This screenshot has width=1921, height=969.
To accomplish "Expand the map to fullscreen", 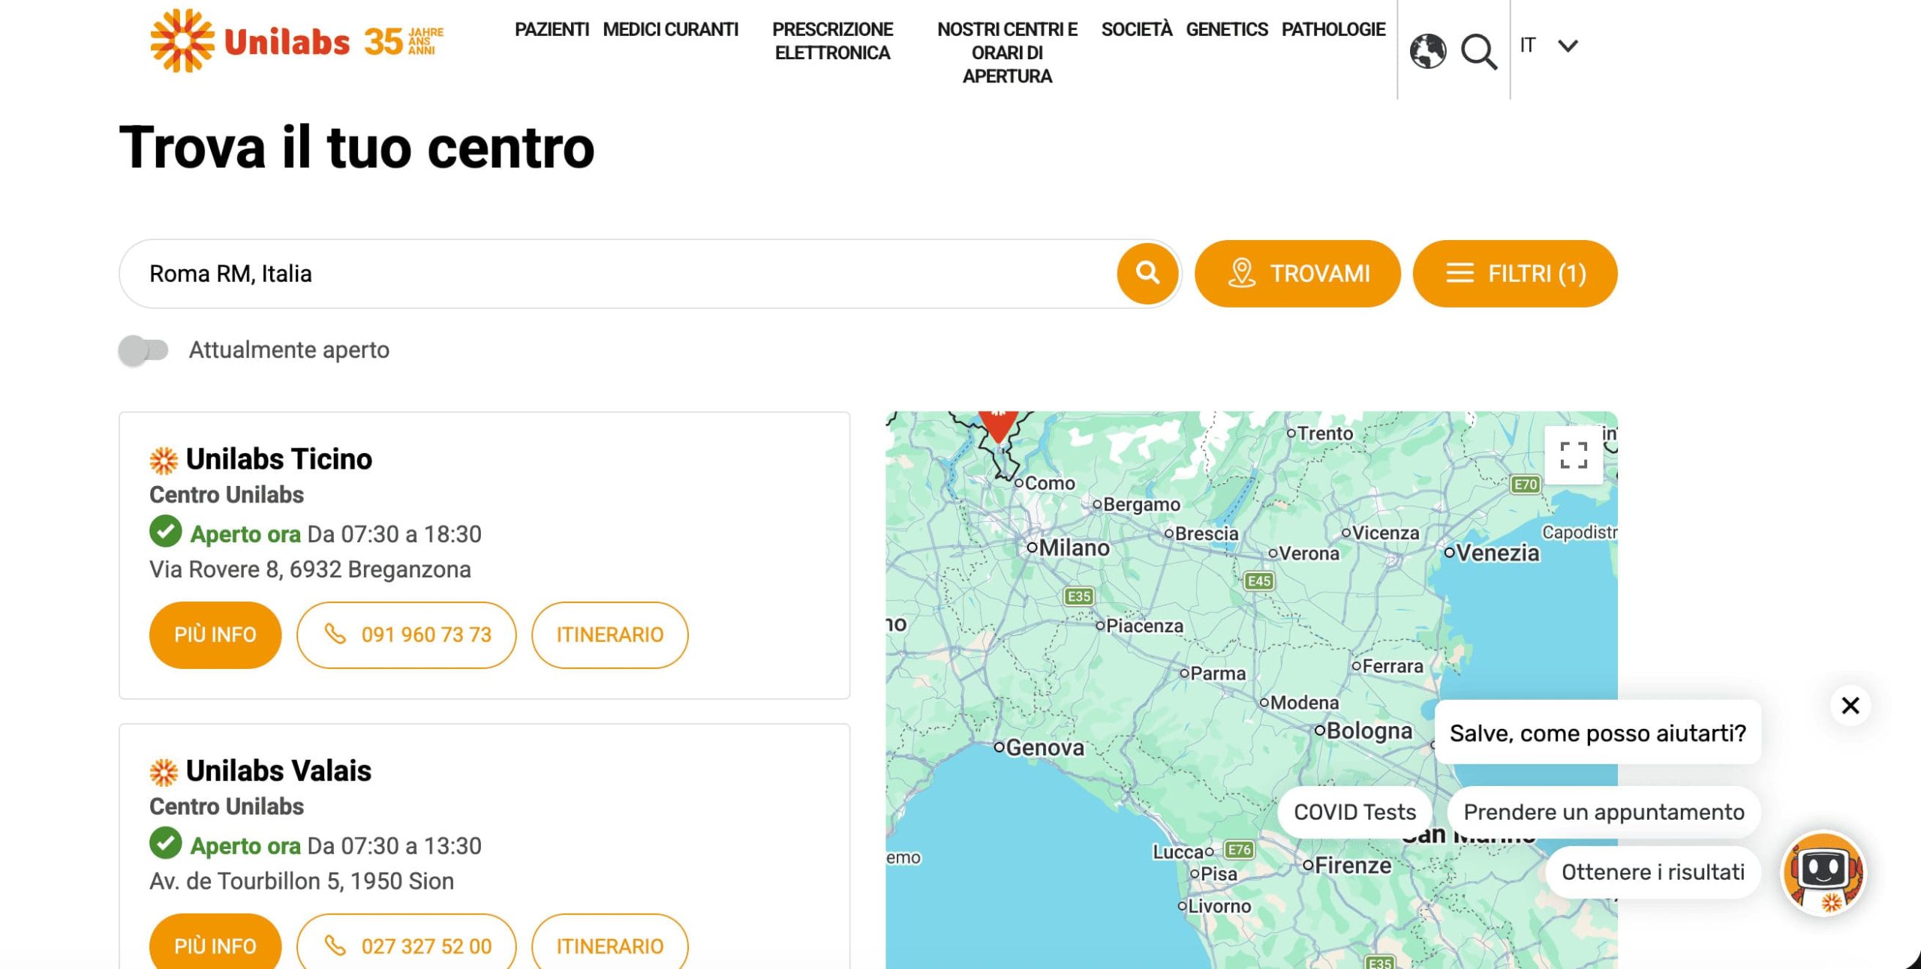I will point(1573,455).
